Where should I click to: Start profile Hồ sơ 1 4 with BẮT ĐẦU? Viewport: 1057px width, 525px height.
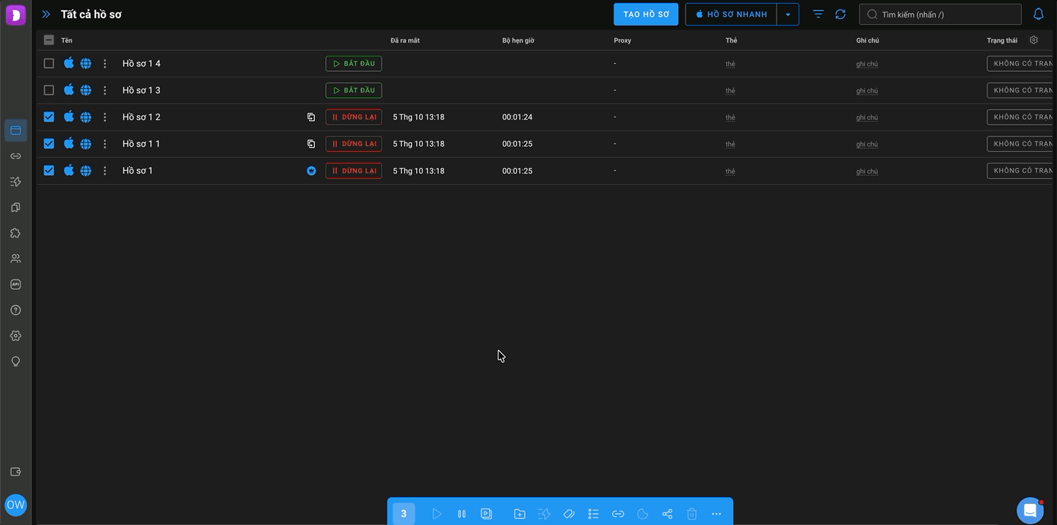354,64
